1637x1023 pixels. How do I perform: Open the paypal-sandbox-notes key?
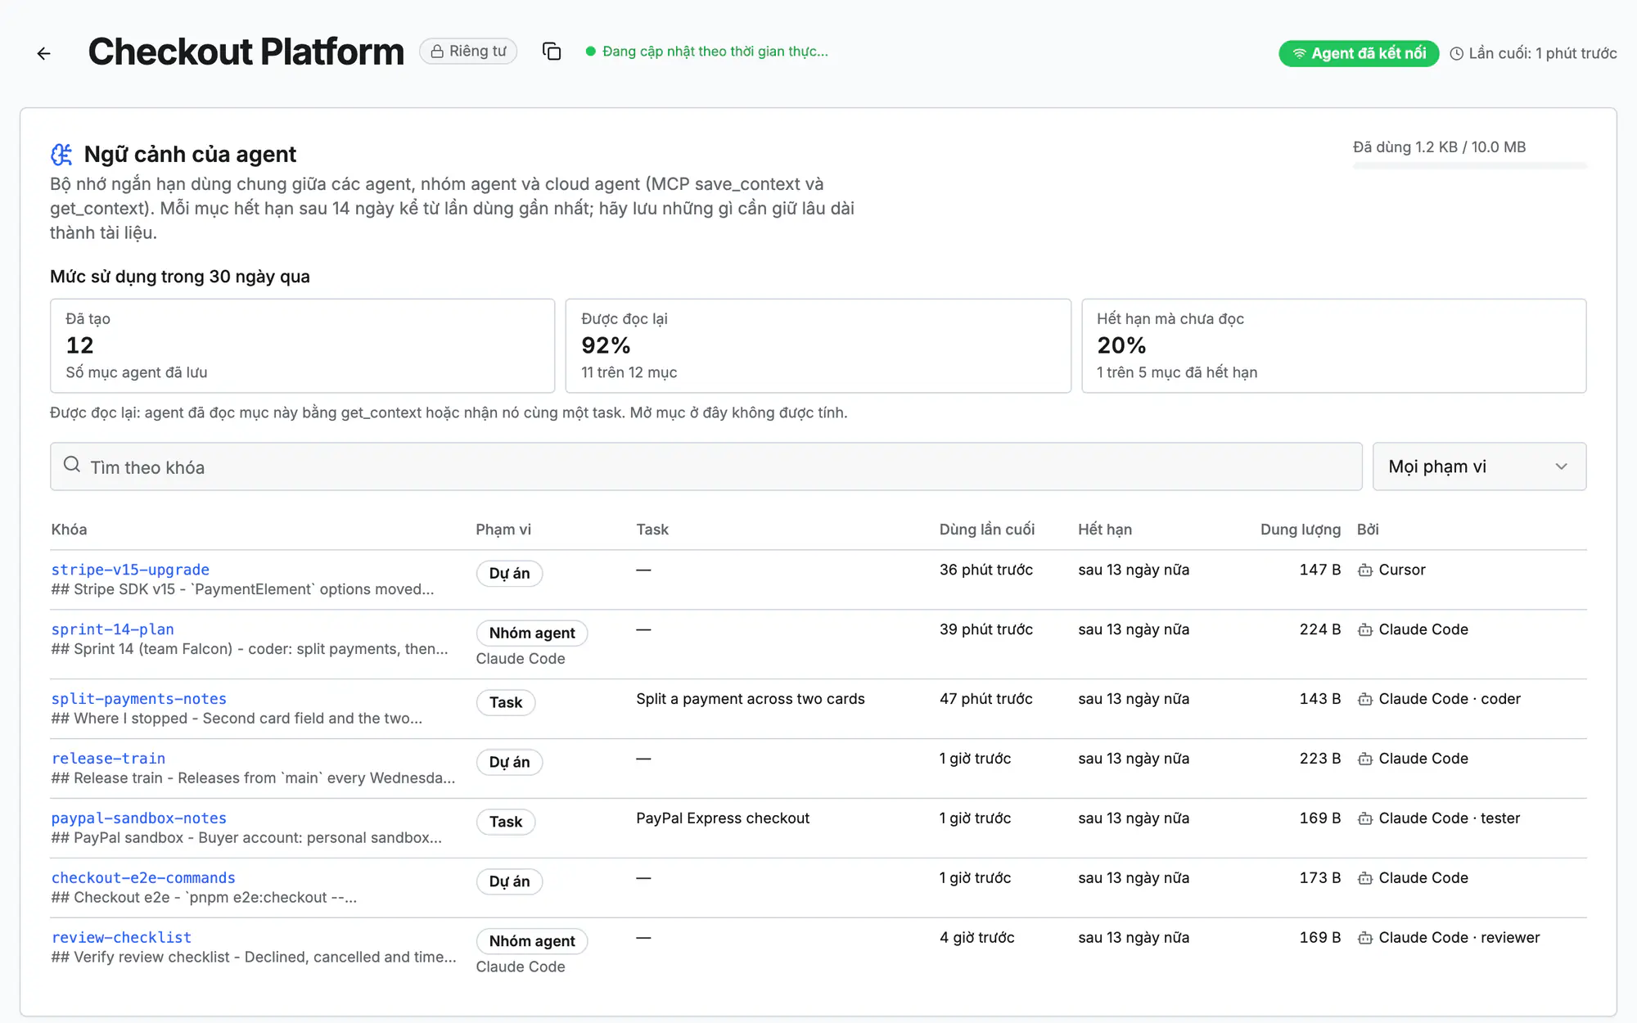(x=138, y=818)
